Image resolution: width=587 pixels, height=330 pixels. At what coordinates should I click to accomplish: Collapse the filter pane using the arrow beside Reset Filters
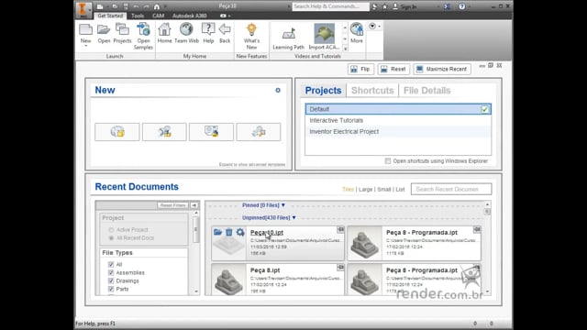194,205
